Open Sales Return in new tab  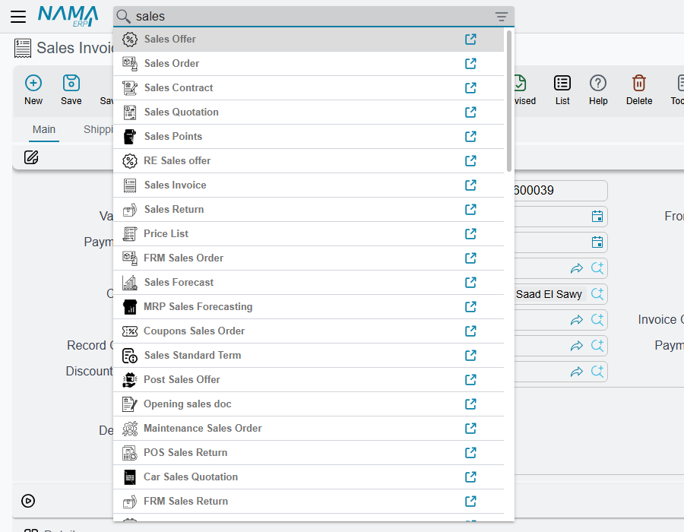[x=470, y=210]
